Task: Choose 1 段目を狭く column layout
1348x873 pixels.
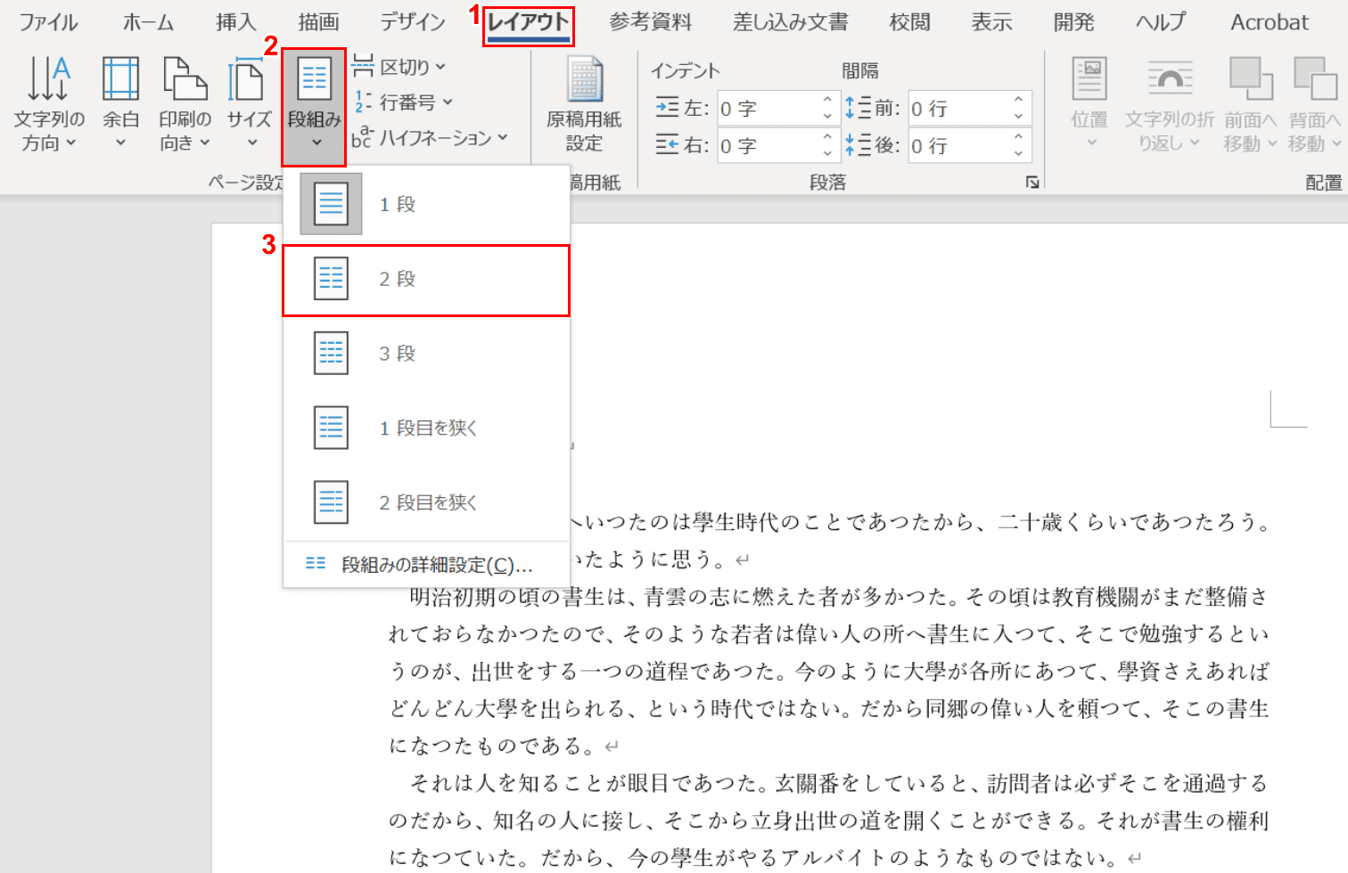Action: pyautogui.click(x=426, y=428)
